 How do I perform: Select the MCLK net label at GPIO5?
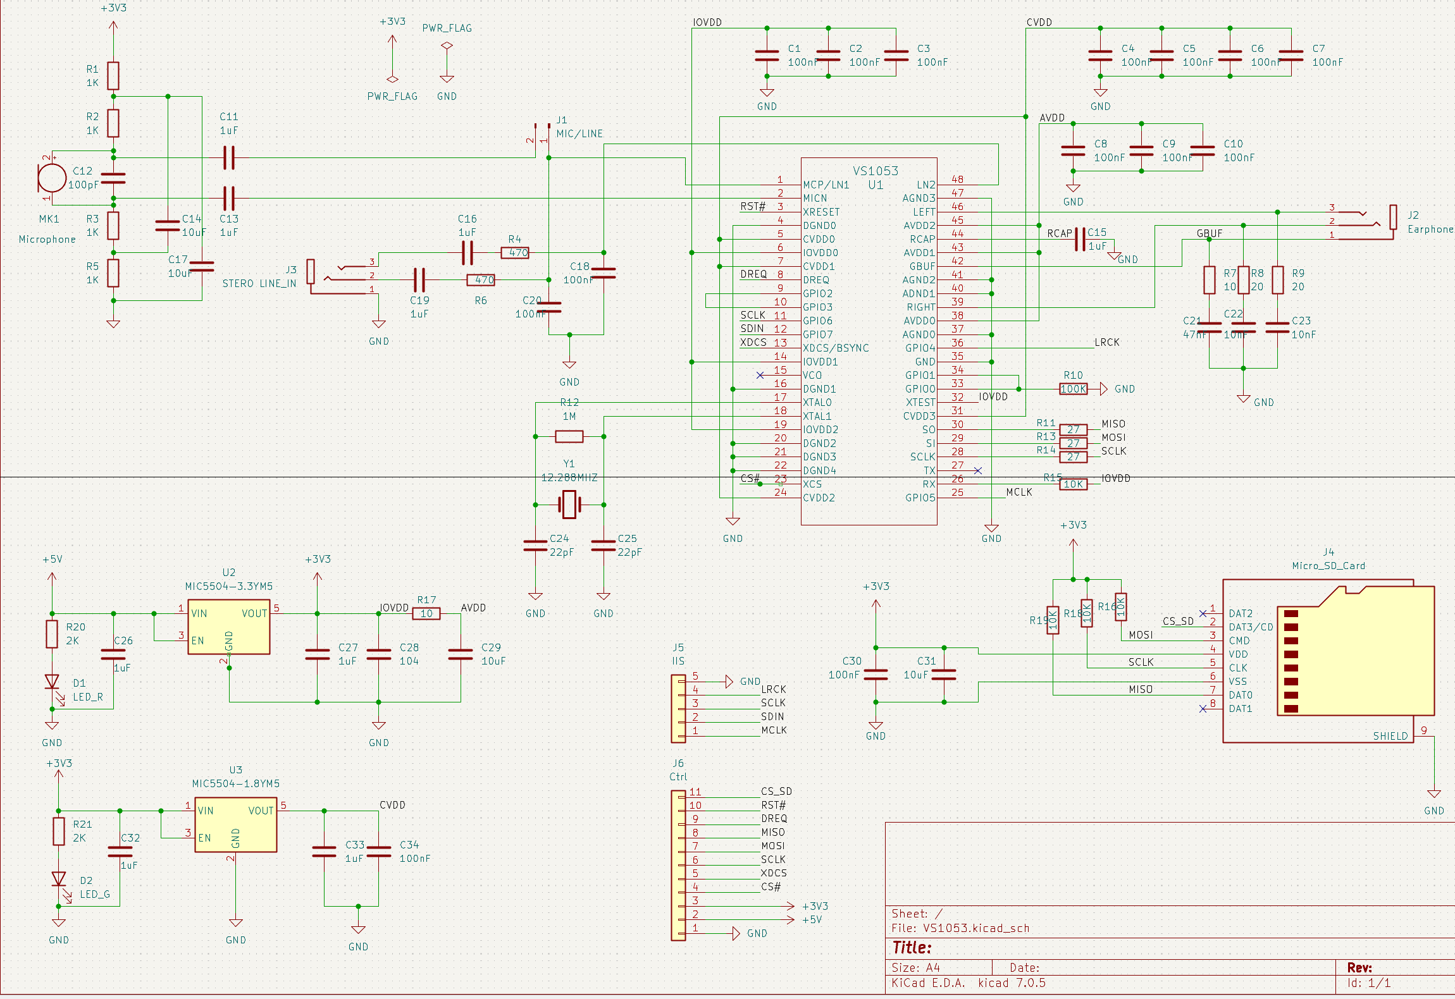[x=1018, y=492]
